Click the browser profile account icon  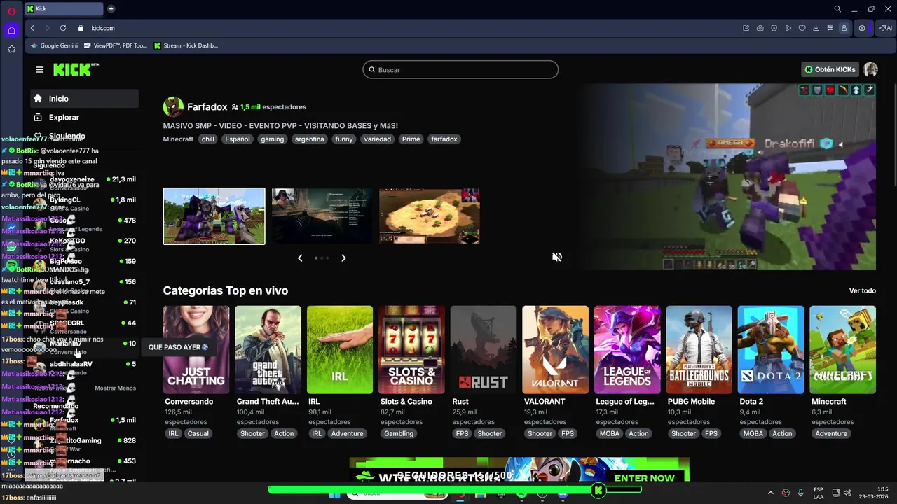(844, 28)
